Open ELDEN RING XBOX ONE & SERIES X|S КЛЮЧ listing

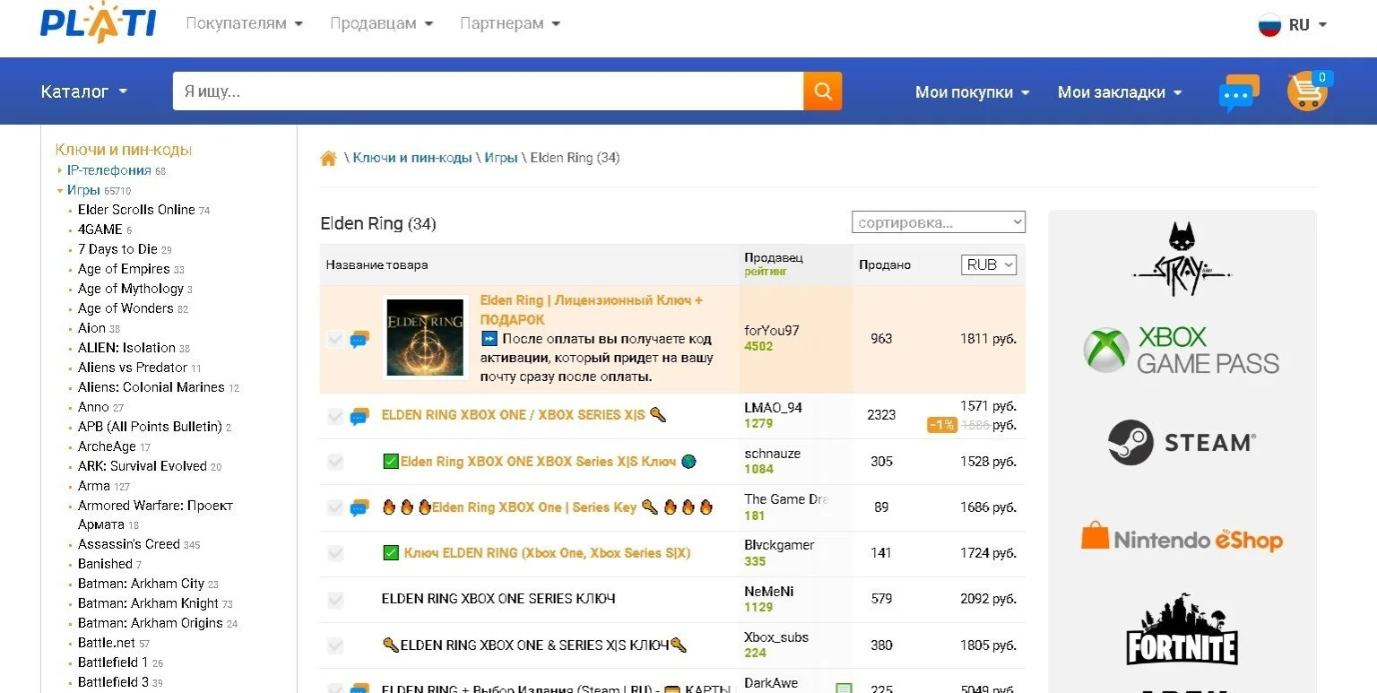click(x=534, y=645)
